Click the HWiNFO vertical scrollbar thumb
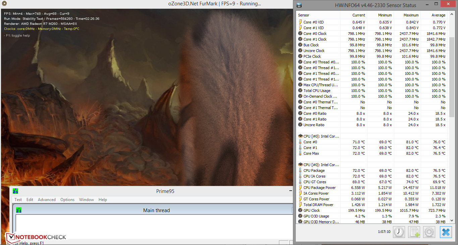The image size is (458, 245). [451, 77]
